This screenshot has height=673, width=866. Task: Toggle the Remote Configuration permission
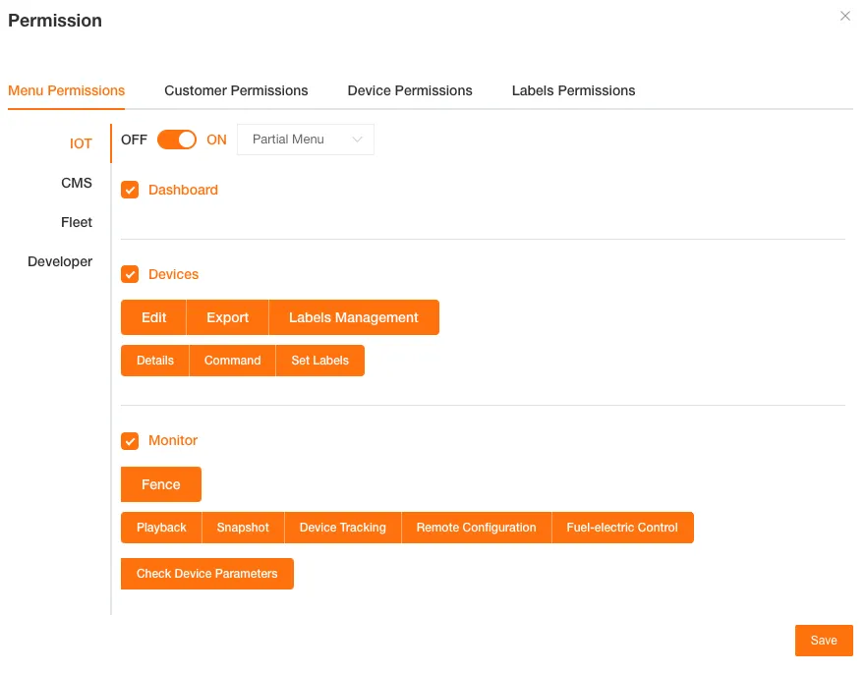[476, 528]
